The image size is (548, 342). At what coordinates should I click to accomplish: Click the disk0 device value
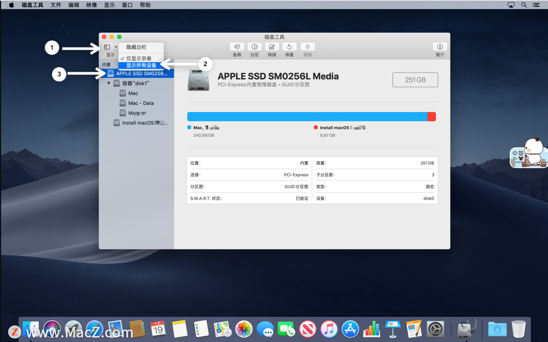tap(429, 198)
